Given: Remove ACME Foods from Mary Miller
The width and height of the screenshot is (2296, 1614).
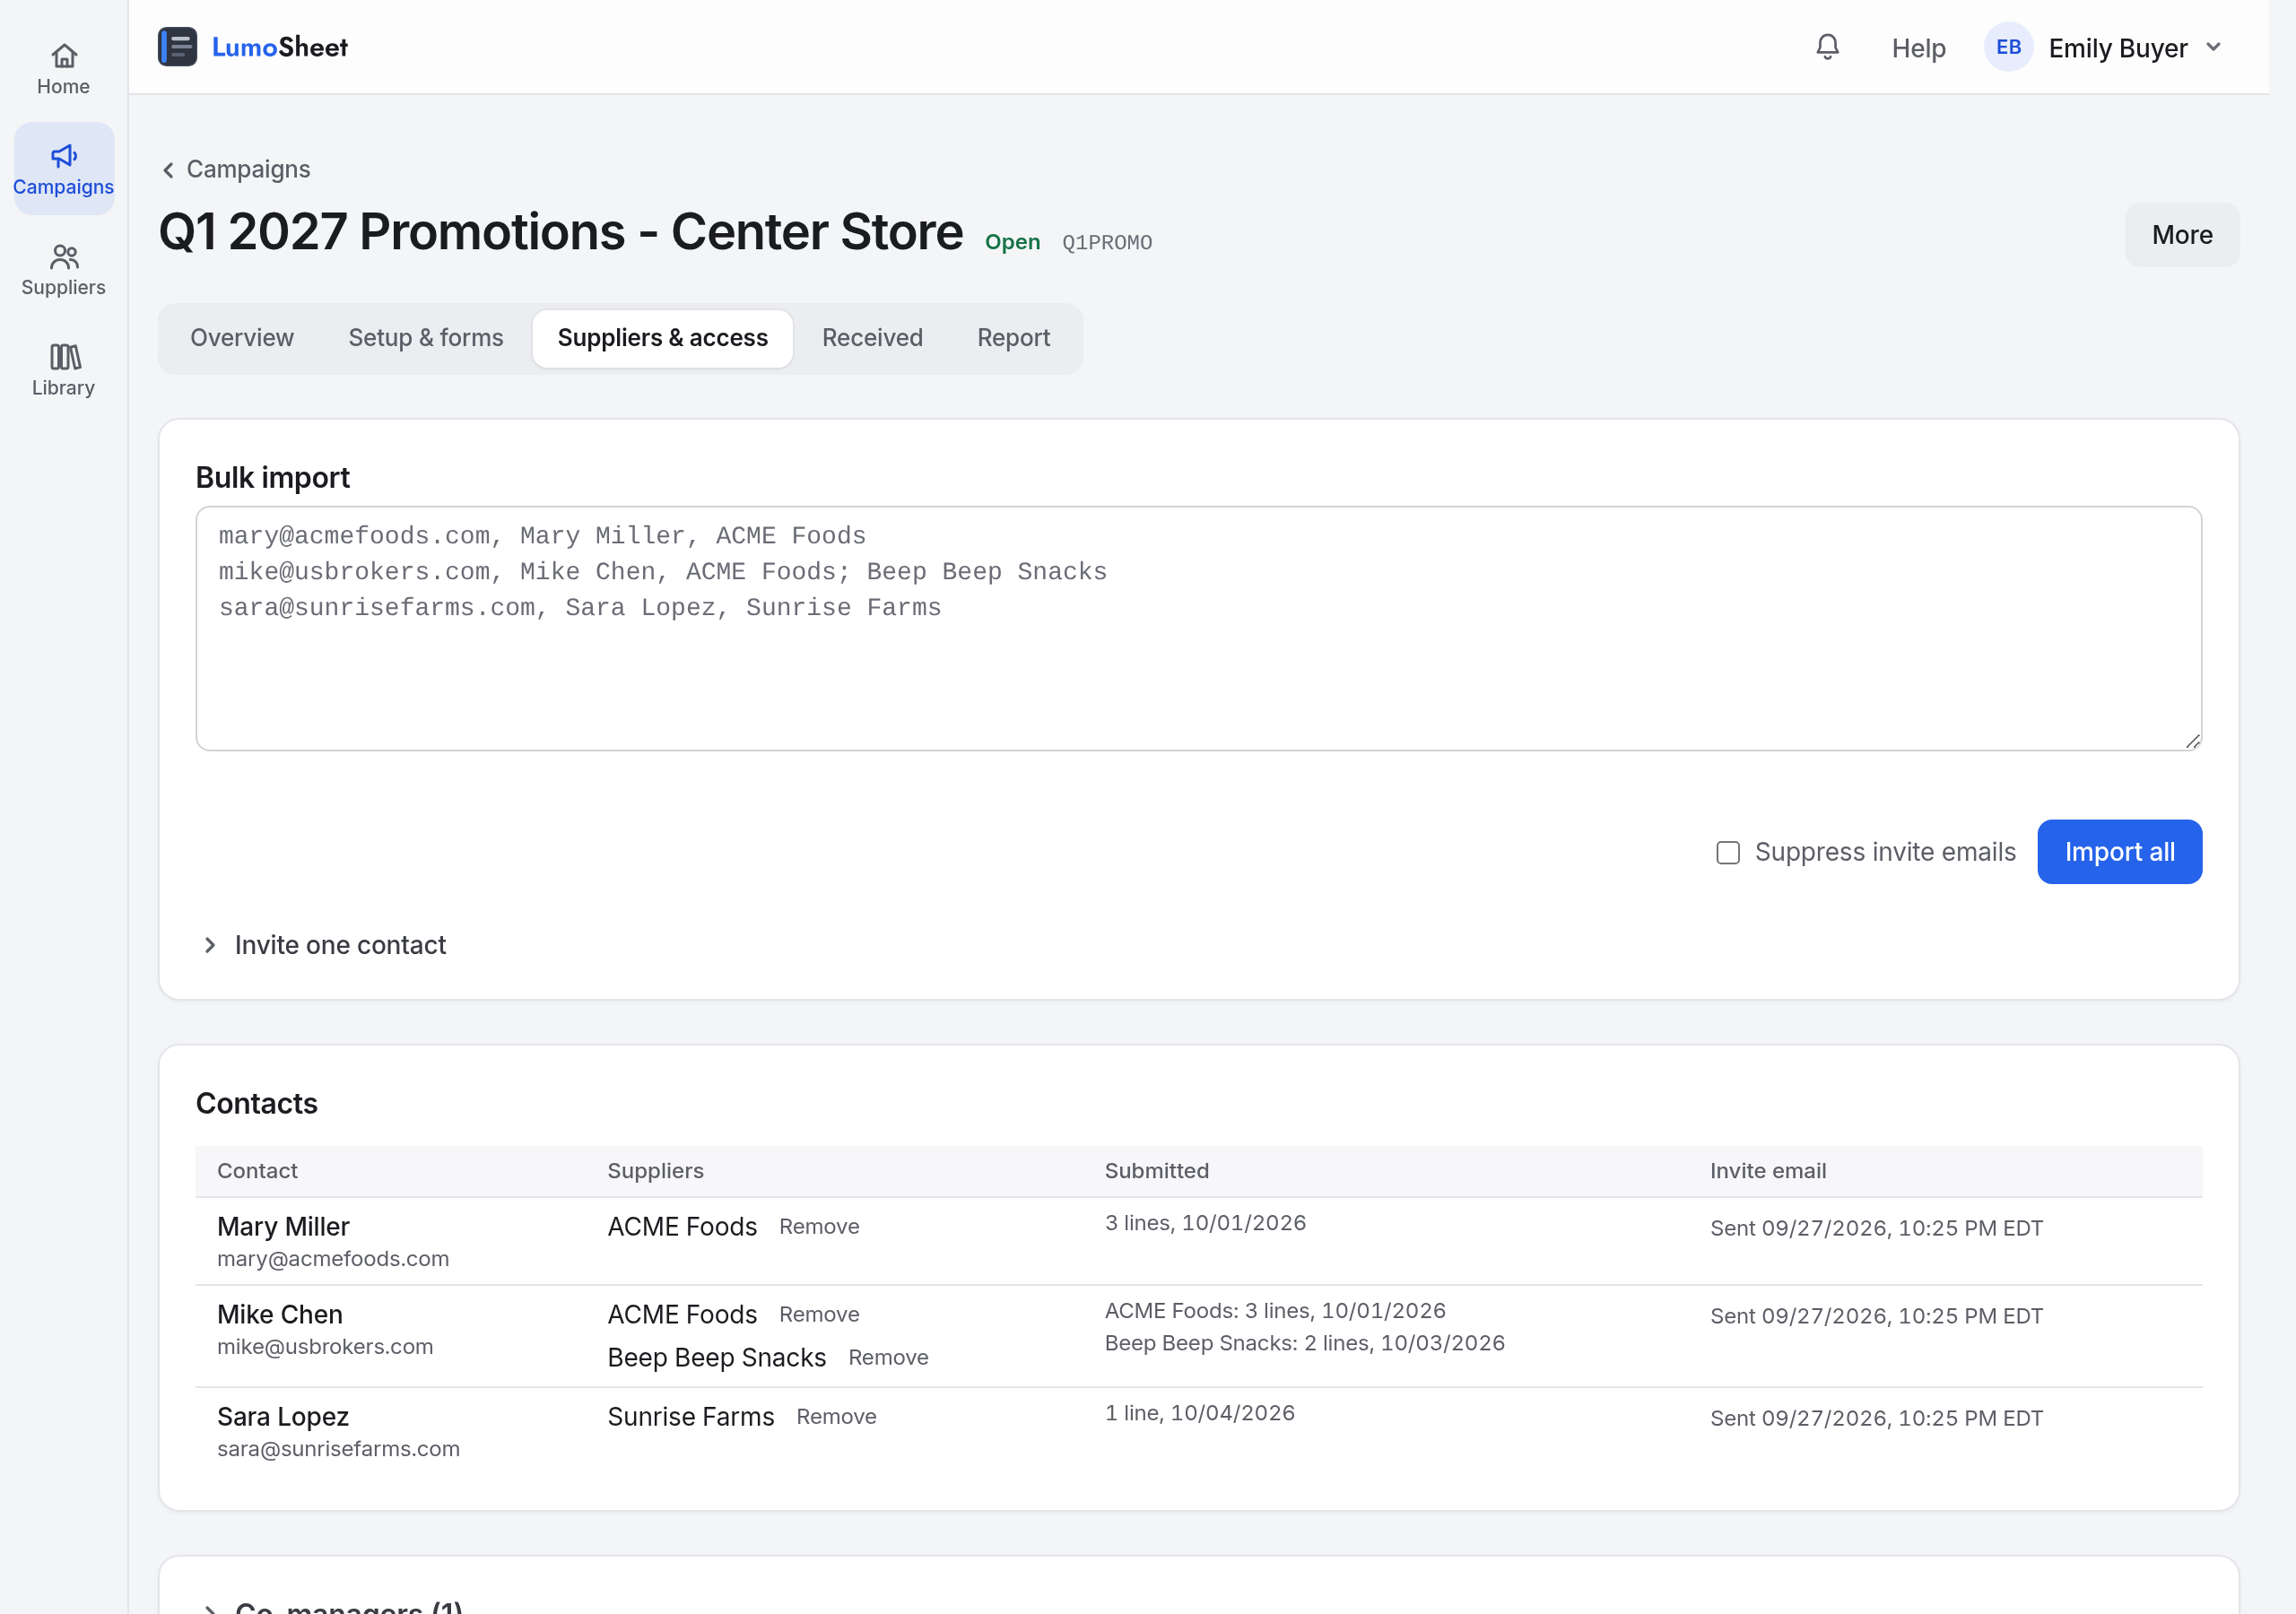Looking at the screenshot, I should (x=819, y=1227).
